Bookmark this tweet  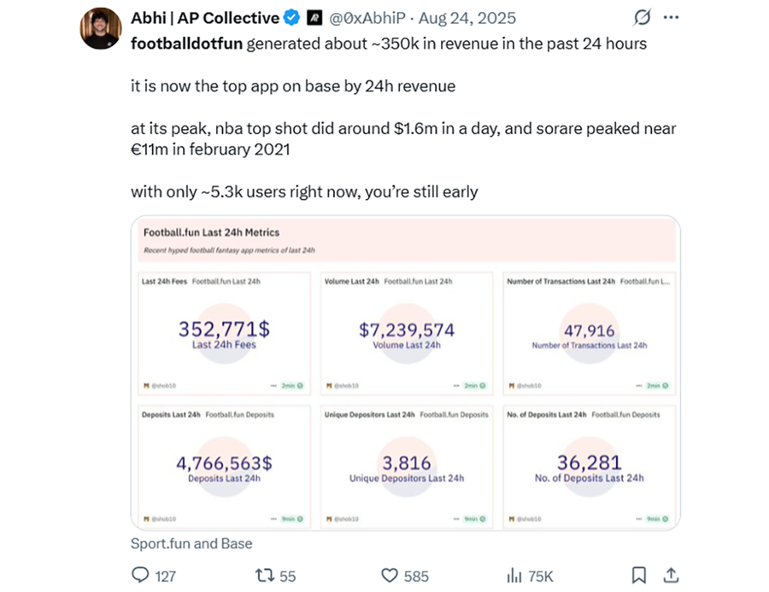638,575
